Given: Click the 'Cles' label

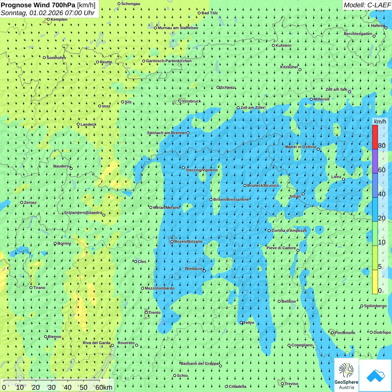Looking at the screenshot, I should (x=142, y=262).
